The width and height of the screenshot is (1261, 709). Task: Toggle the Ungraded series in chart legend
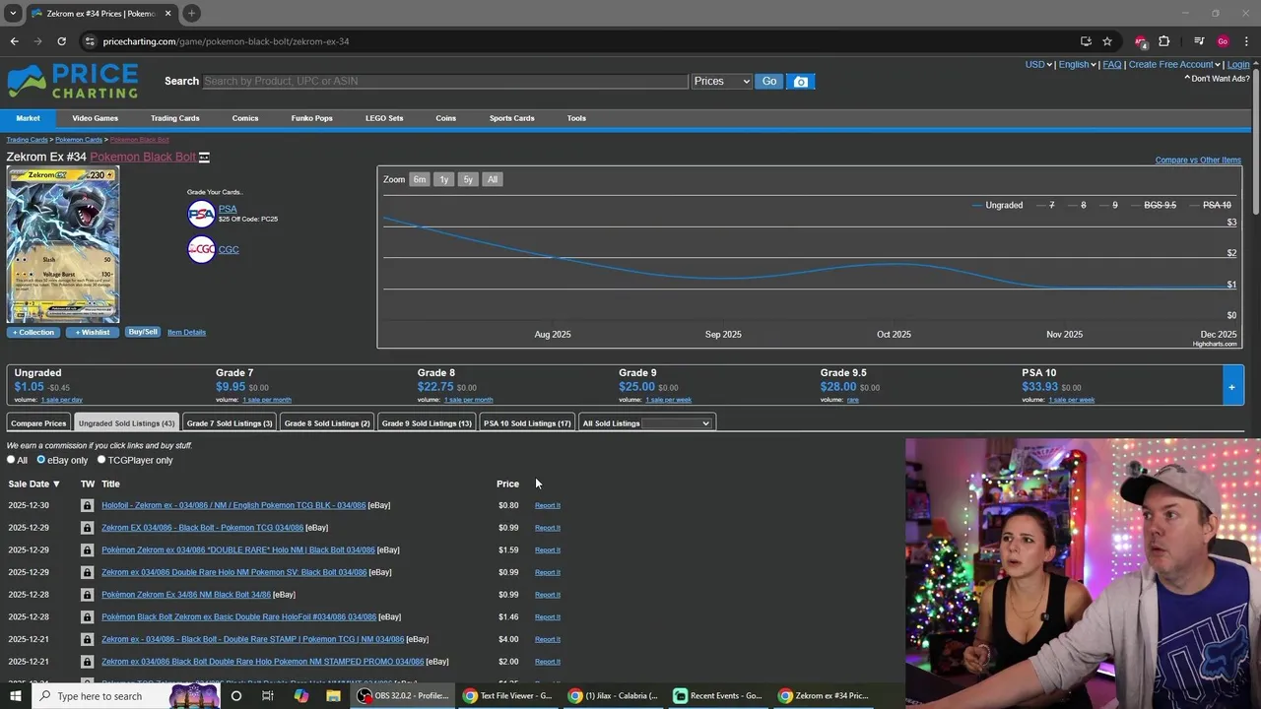pos(997,205)
